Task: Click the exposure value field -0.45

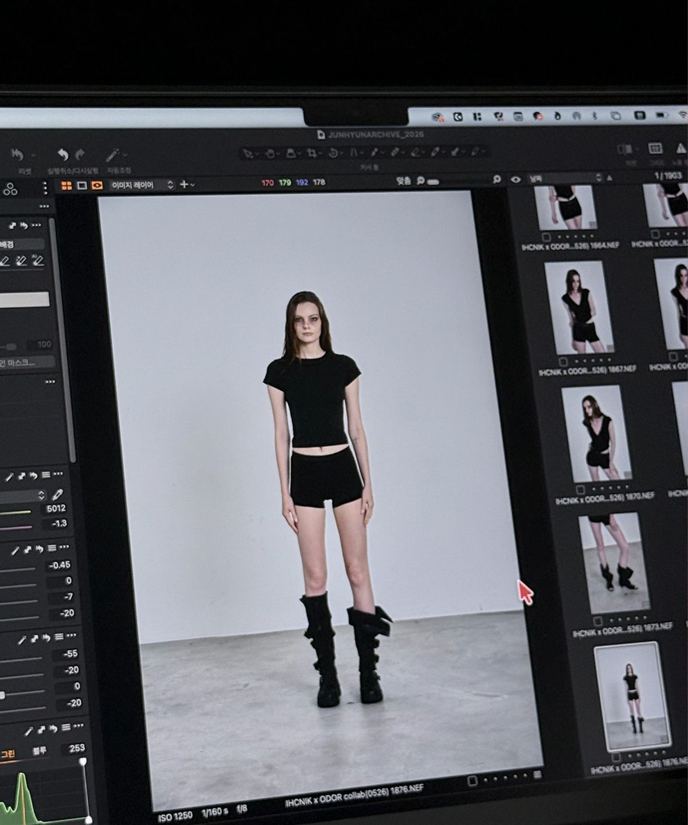Action: (60, 565)
